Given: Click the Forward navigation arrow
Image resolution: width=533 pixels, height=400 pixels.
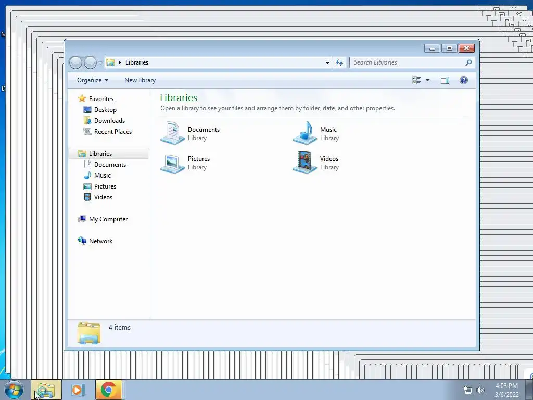Looking at the screenshot, I should point(90,63).
